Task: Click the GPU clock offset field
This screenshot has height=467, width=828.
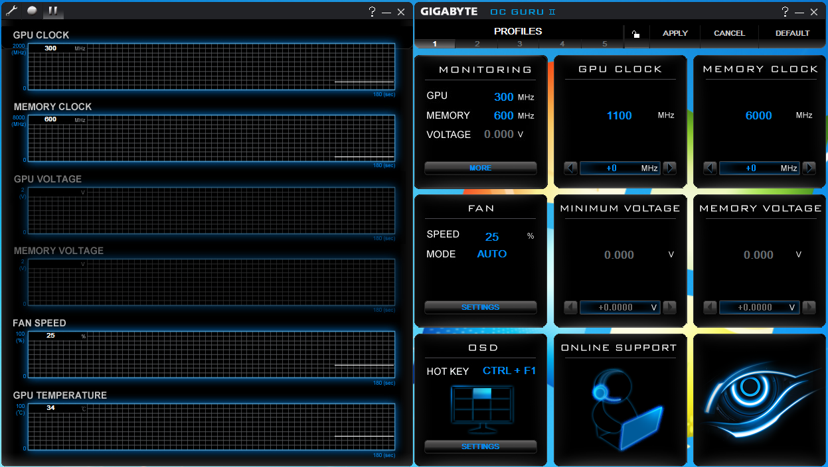Action: coord(620,168)
